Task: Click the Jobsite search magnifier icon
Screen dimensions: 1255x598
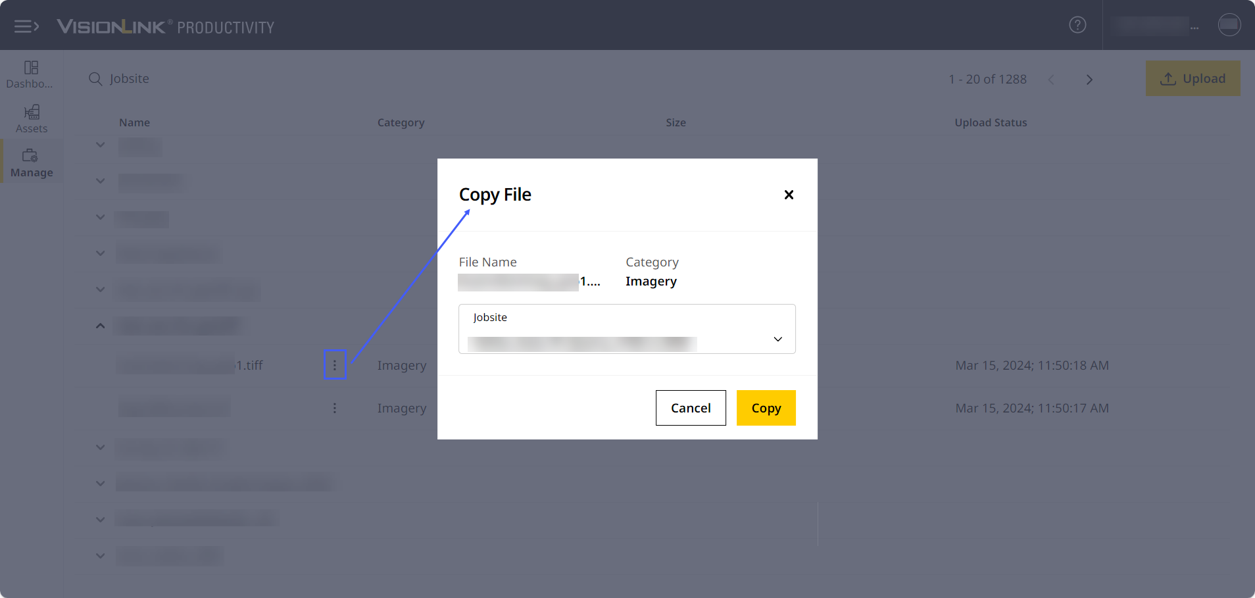Action: pos(95,79)
